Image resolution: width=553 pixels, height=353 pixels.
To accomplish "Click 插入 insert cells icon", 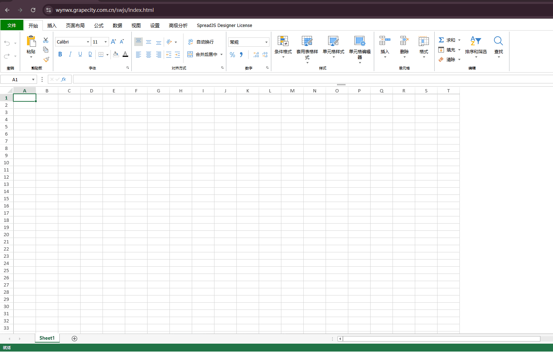I will click(385, 41).
